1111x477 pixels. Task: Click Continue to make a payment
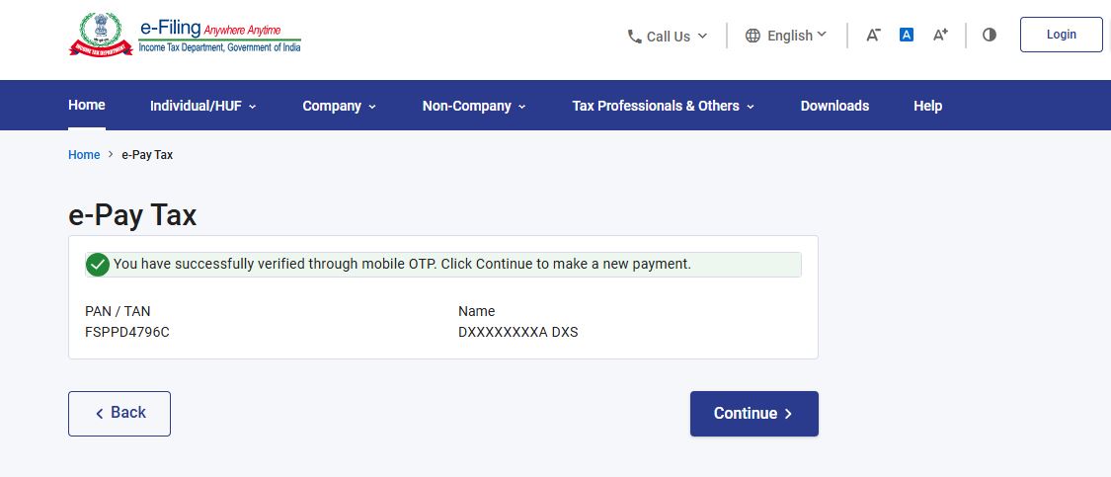754,414
